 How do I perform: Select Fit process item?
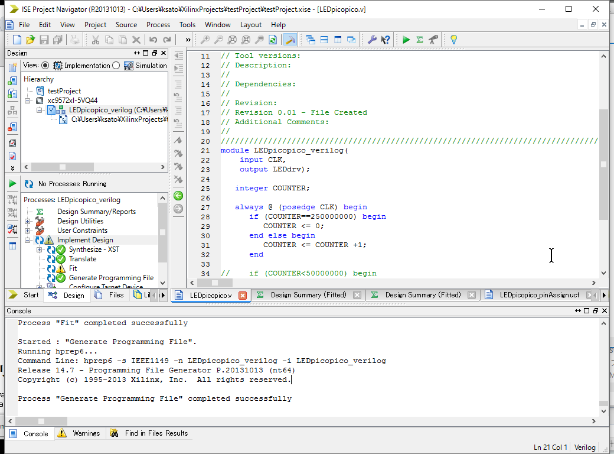click(73, 268)
